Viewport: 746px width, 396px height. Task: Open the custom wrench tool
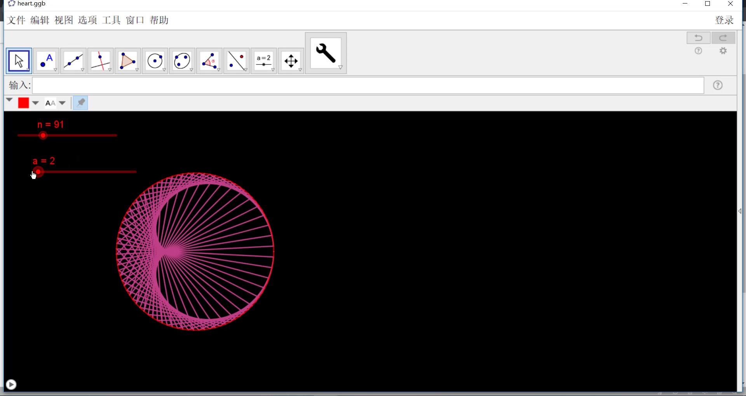coord(326,53)
